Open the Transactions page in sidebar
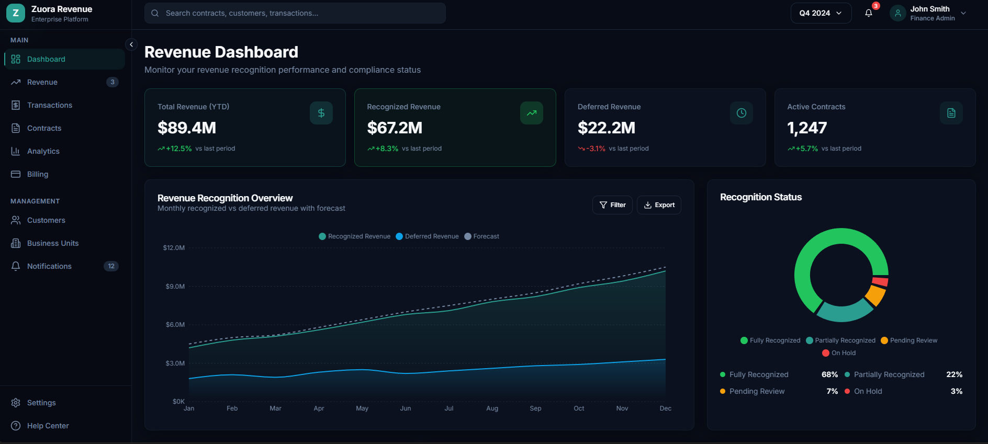The width and height of the screenshot is (988, 444). click(x=50, y=105)
